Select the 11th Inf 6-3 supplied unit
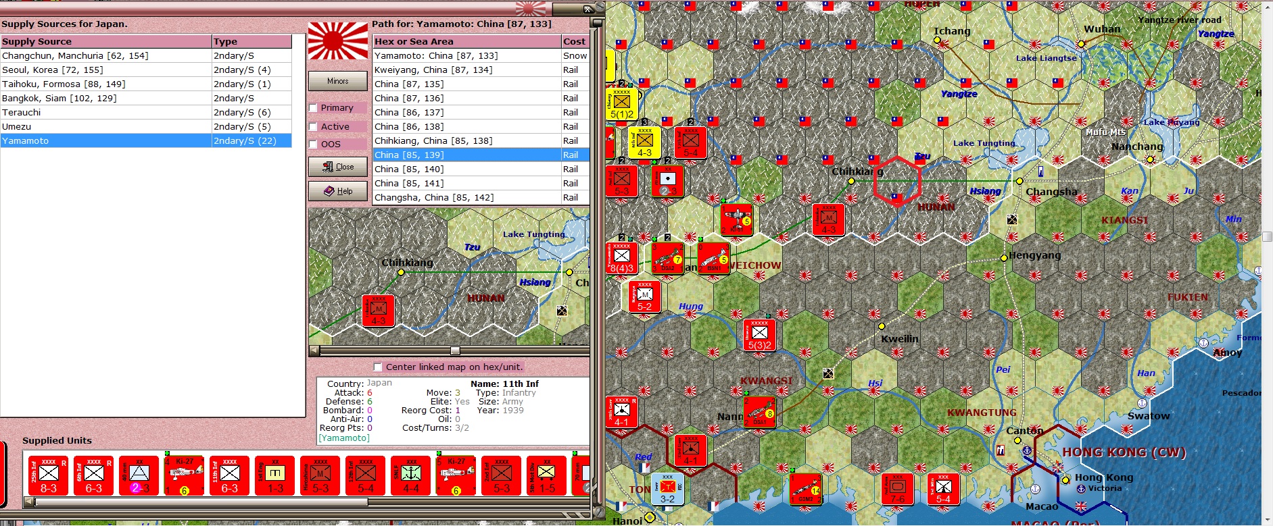 (230, 476)
